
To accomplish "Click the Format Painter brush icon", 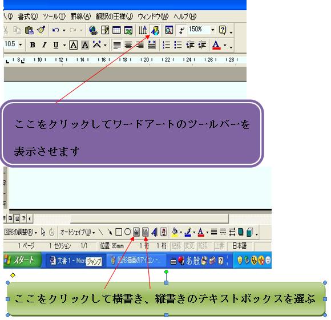I will 41,30.
